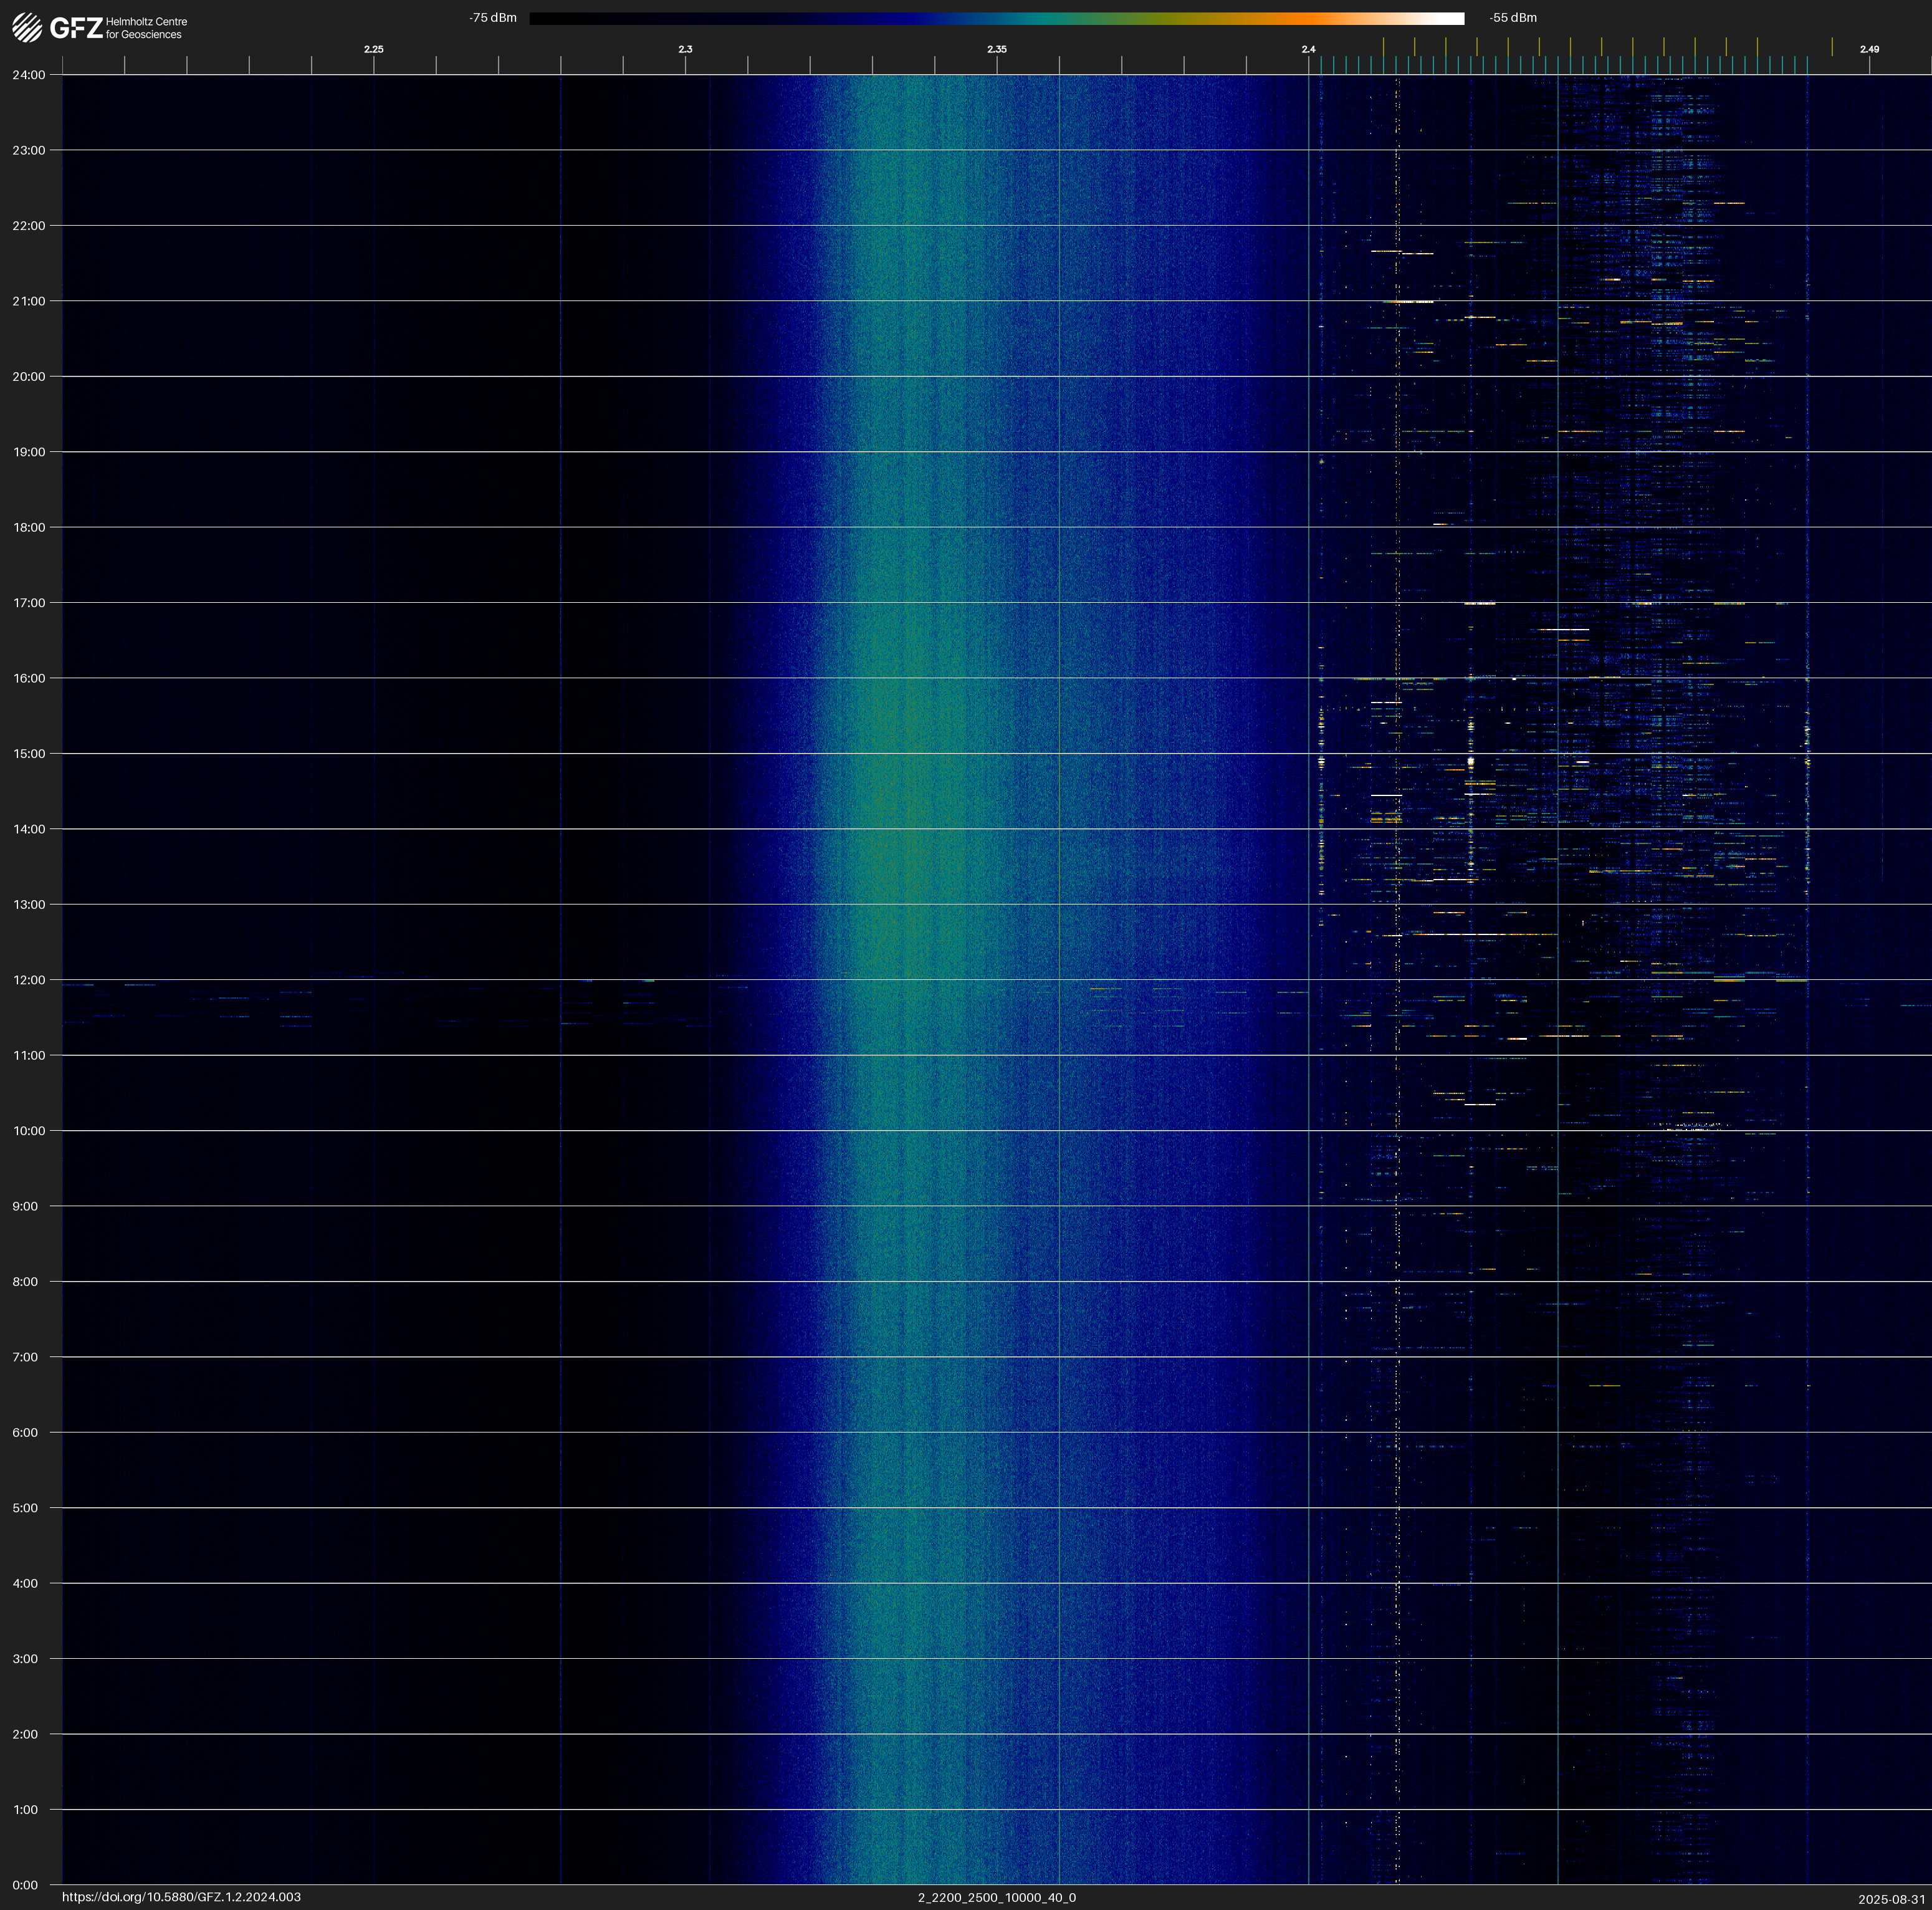Click the 2.25 frequency axis label
Viewport: 1932px width, 1910px height.
pos(373,49)
